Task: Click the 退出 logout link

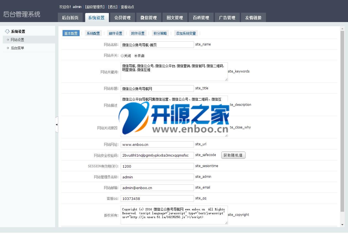Action: coord(113,7)
